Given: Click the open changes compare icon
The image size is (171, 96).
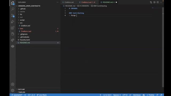Looking at the screenshot, I should pos(151,2).
